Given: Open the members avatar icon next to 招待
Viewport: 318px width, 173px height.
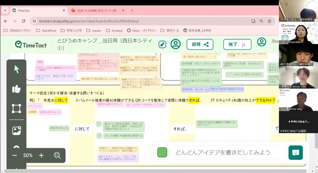Looking at the screenshot, I should [176, 44].
